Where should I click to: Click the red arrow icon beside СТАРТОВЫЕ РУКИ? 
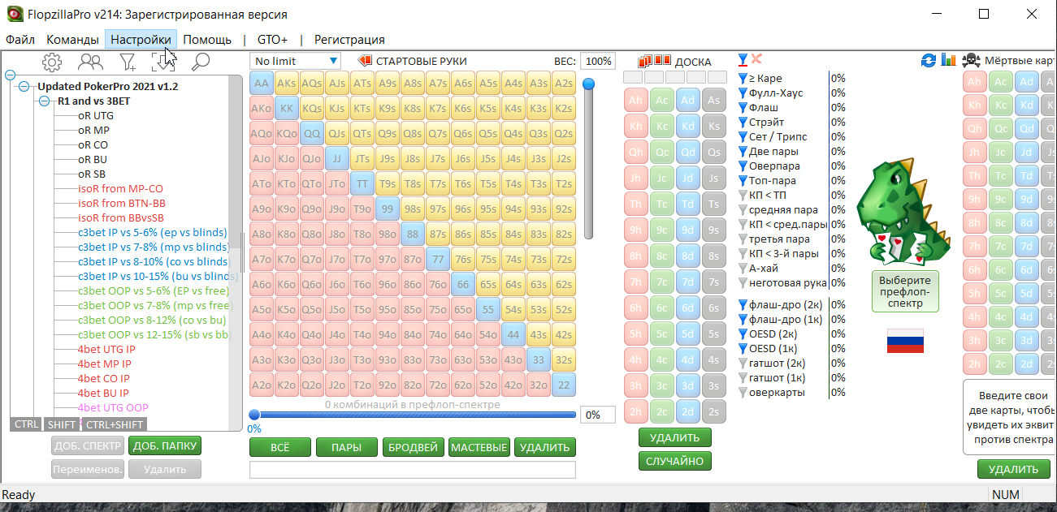[x=365, y=61]
